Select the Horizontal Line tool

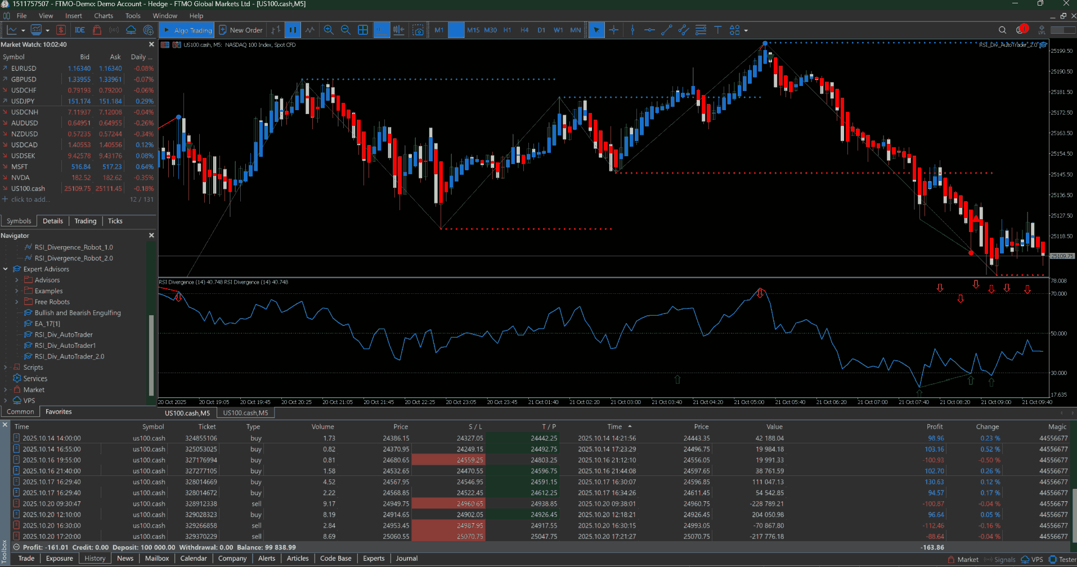tap(650, 30)
